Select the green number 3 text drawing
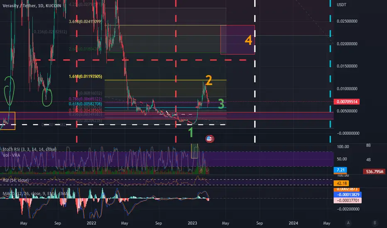387x228 pixels. tap(221, 104)
